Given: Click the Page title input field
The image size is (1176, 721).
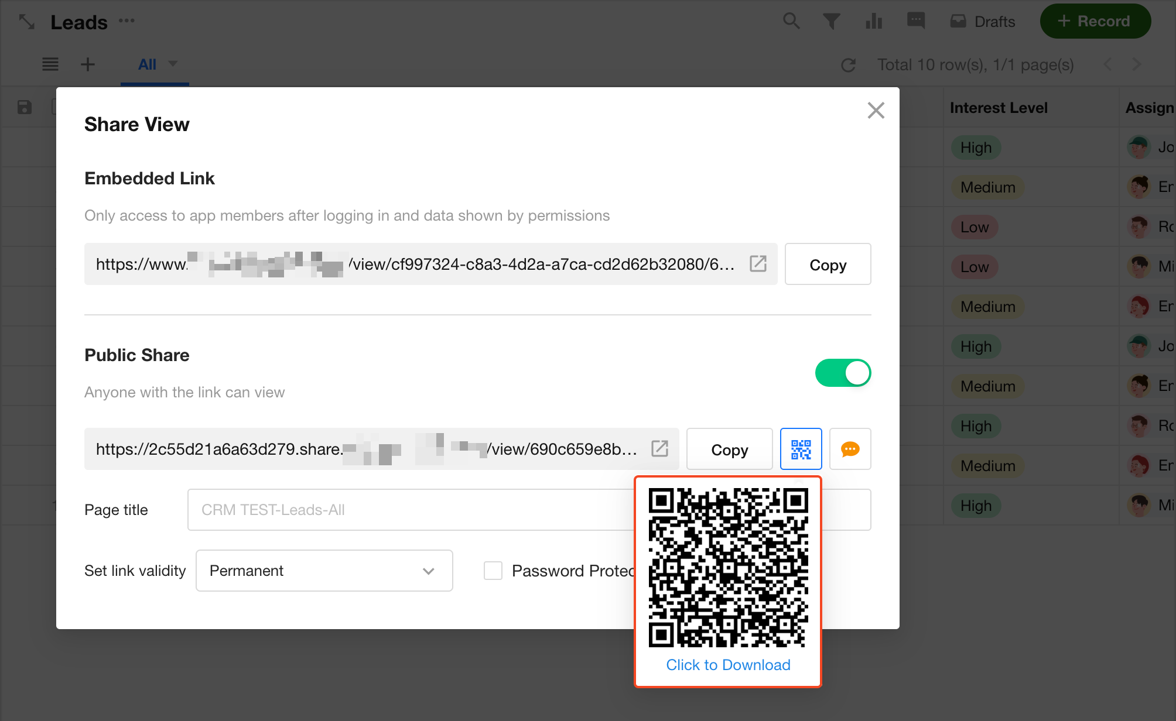Looking at the screenshot, I should [x=410, y=510].
